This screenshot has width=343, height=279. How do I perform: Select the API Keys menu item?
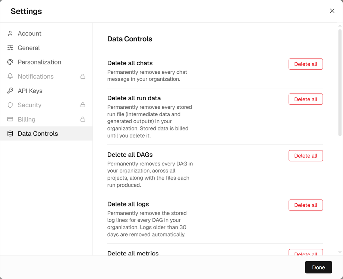pos(46,91)
